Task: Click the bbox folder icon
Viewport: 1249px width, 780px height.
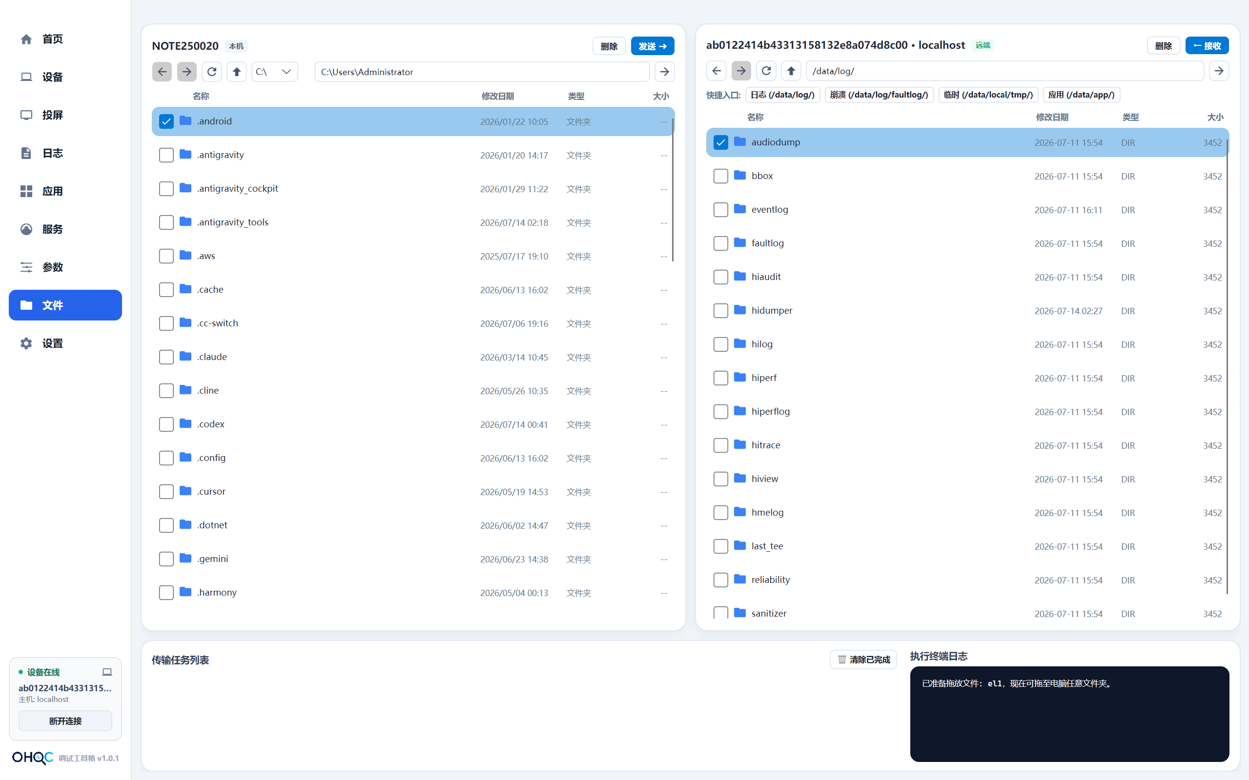Action: click(739, 175)
